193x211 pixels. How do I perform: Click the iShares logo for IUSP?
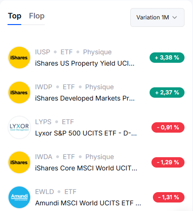(19, 58)
